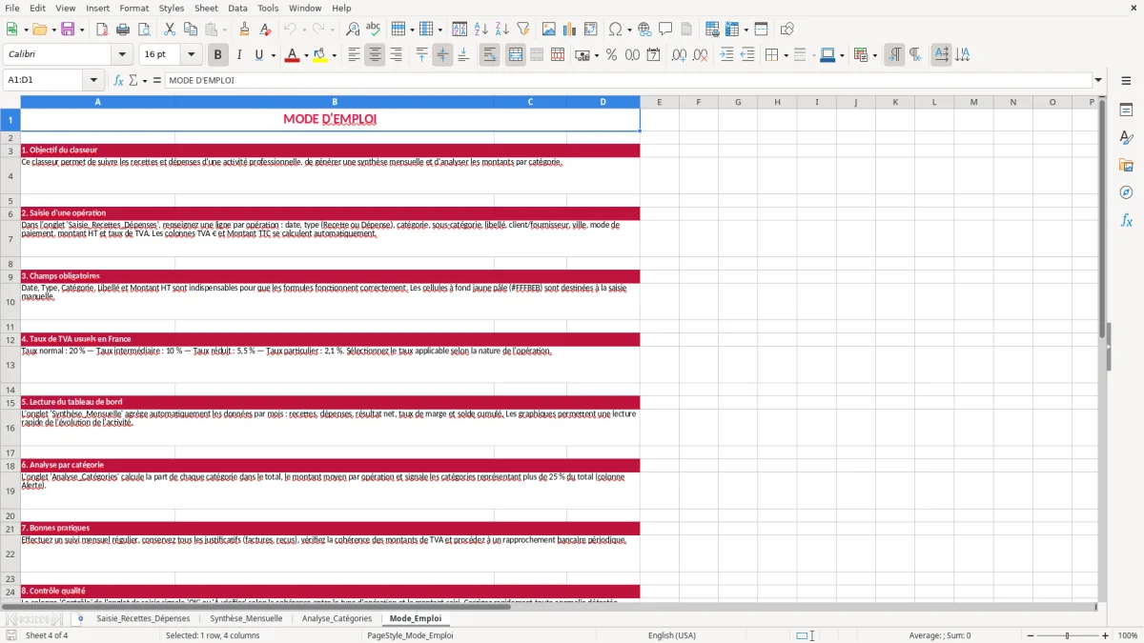Open the Find & Replace tool

point(353,30)
